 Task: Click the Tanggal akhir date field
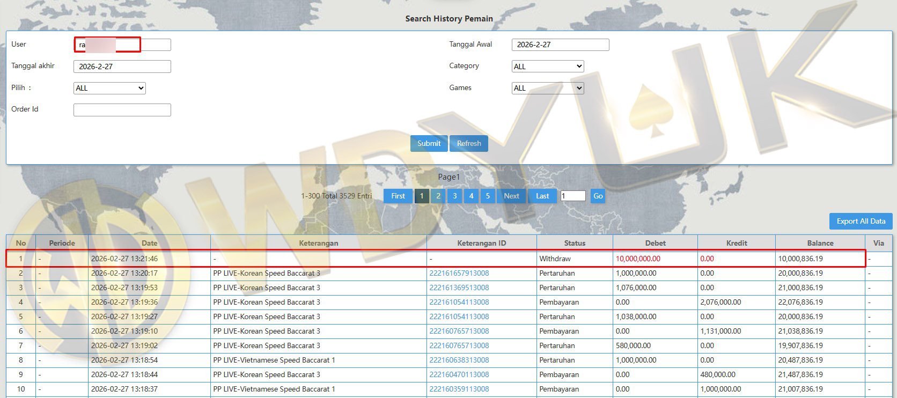(x=122, y=67)
